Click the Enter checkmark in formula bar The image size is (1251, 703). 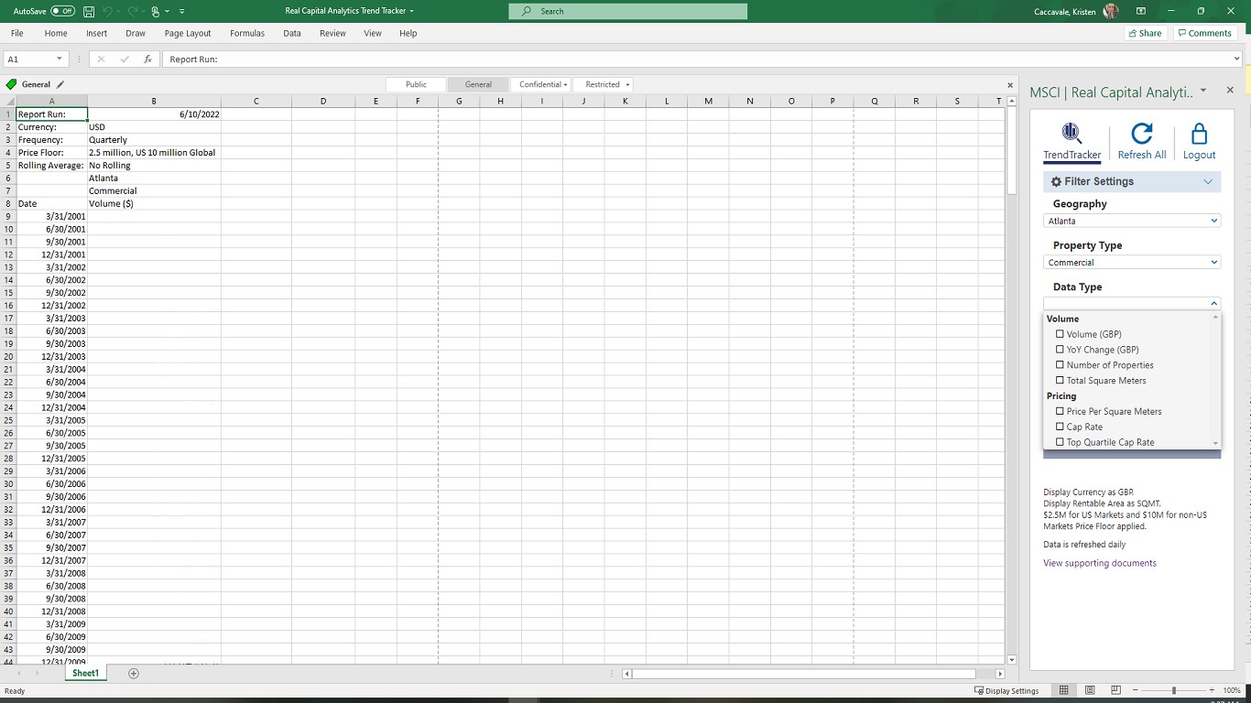[125, 59]
